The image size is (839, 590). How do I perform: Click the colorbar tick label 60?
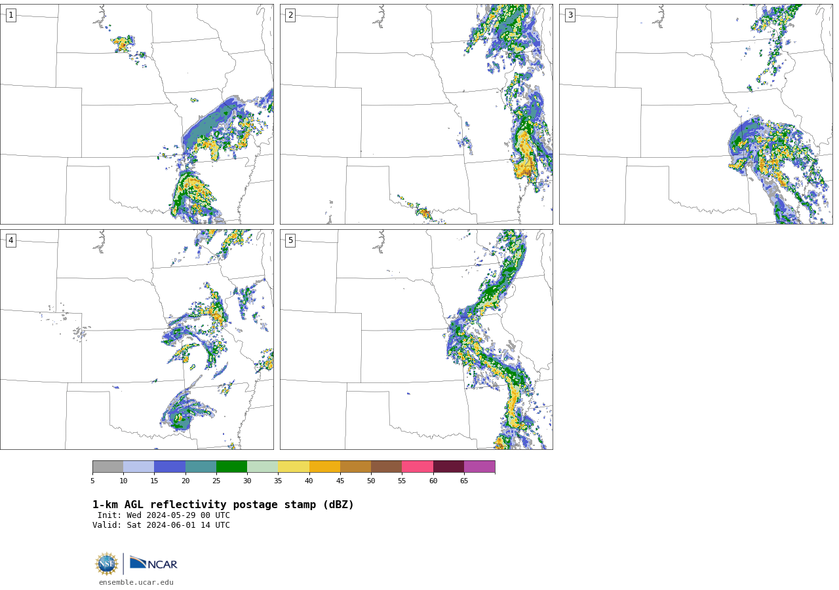pos(433,481)
